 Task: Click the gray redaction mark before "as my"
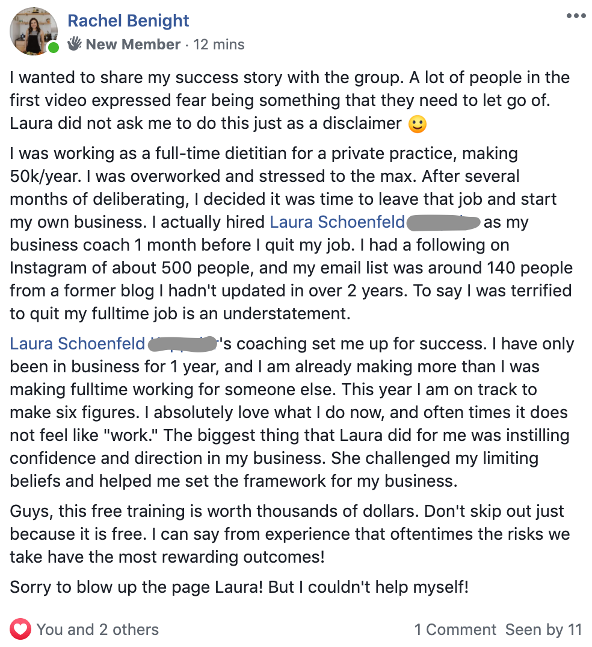pos(443,223)
